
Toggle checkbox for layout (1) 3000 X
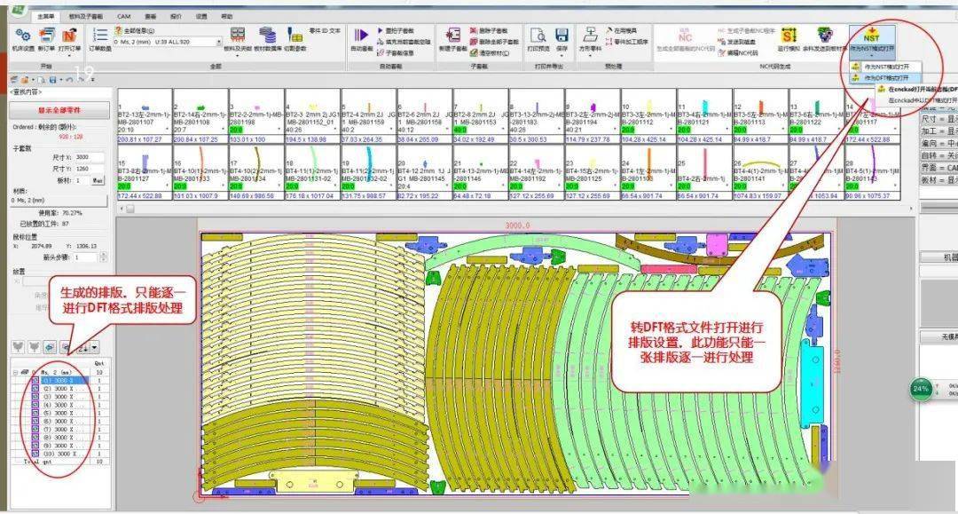35,379
